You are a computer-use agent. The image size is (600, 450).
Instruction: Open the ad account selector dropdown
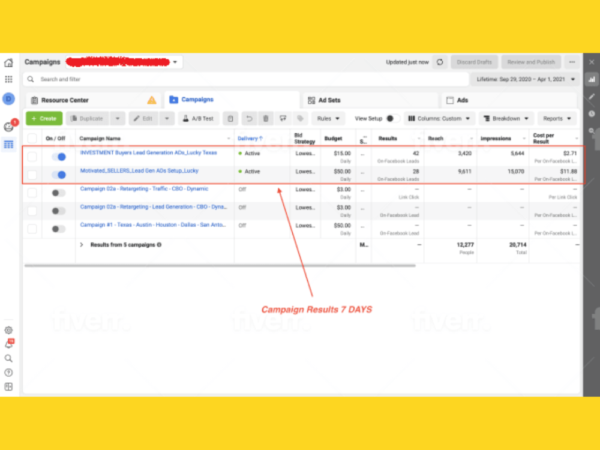tap(124, 62)
